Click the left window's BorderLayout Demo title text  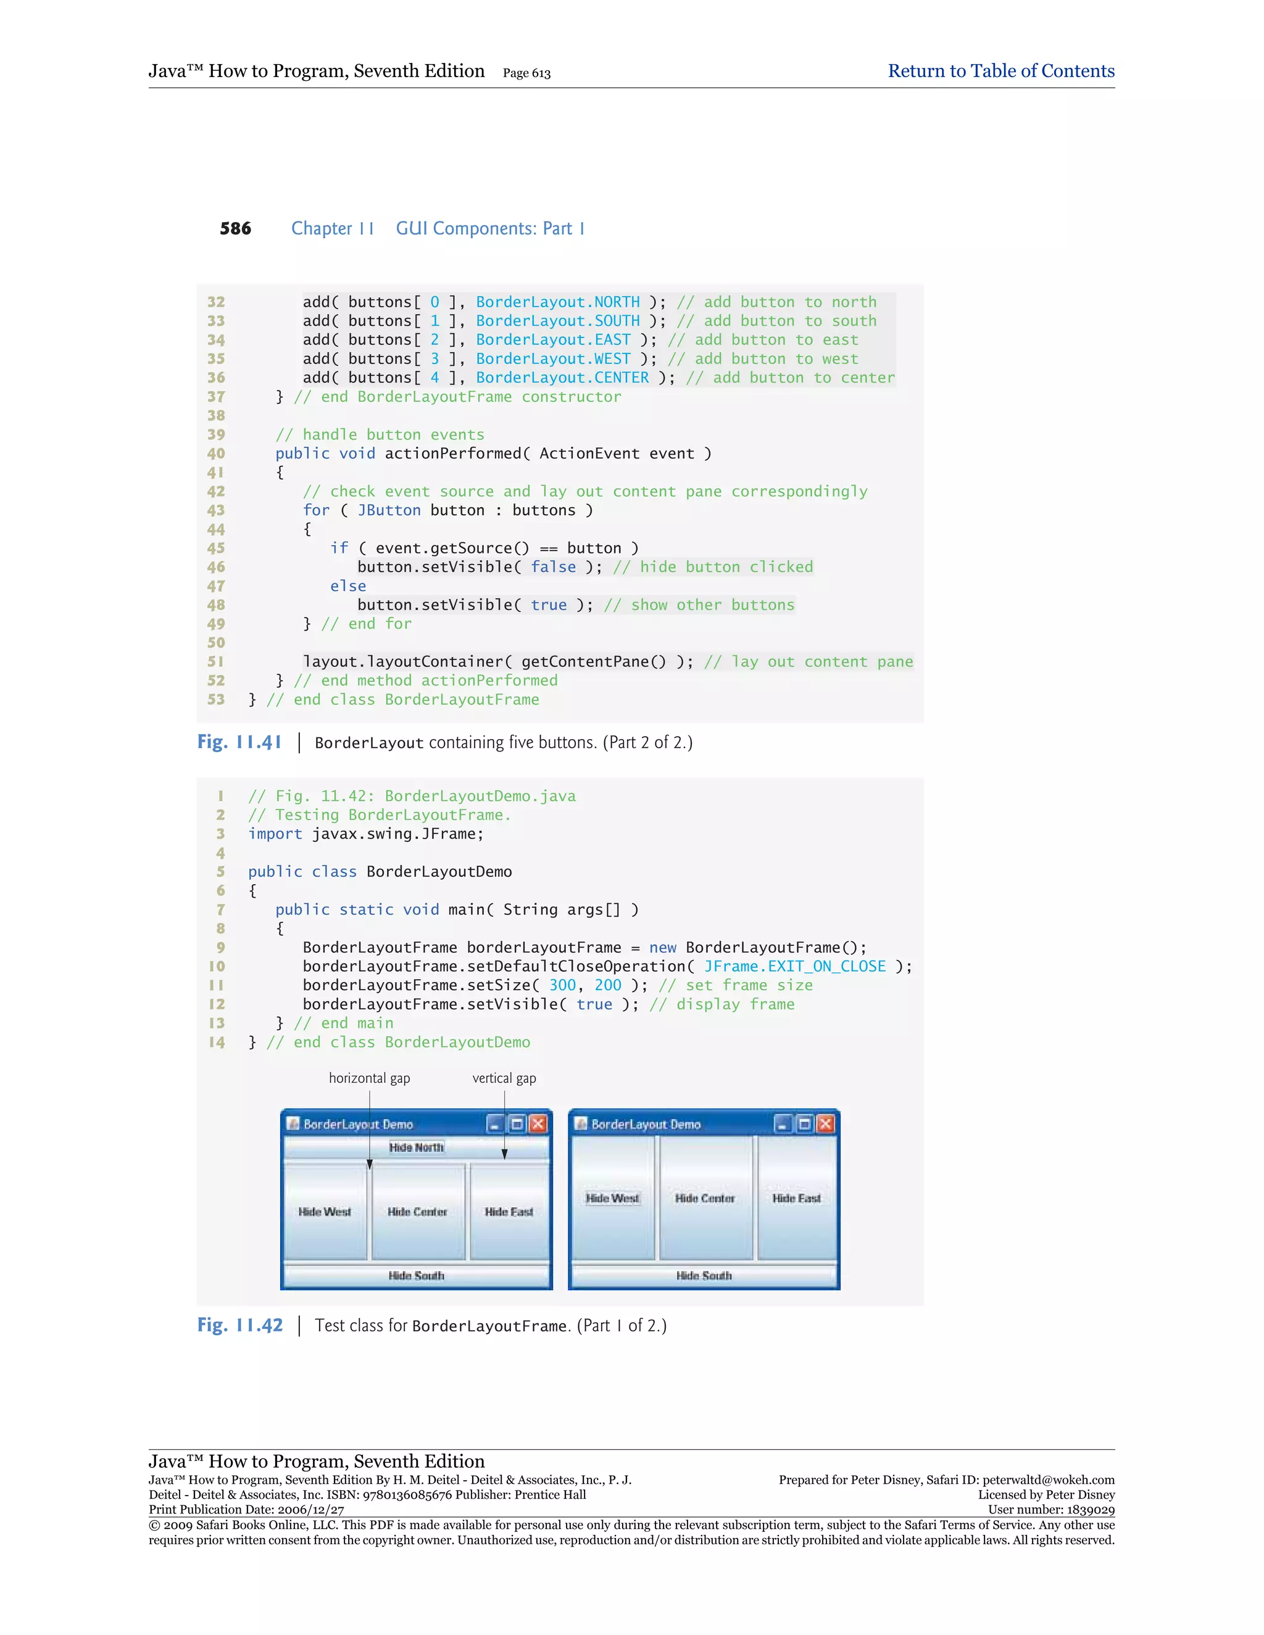click(358, 1124)
